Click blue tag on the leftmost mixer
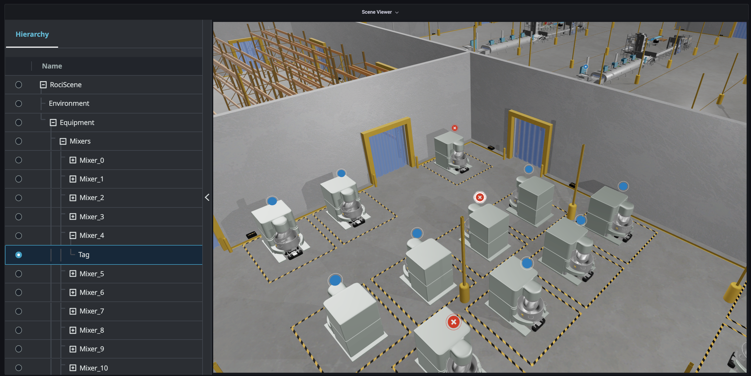Screen dimensions: 751x376 pyautogui.click(x=272, y=201)
